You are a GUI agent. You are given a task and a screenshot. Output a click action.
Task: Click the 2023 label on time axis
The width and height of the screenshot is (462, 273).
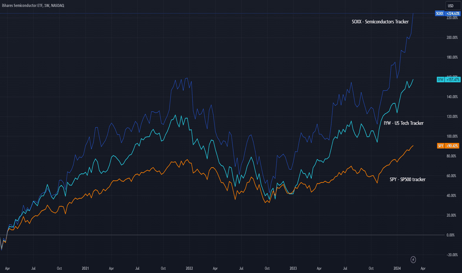pos(293,268)
